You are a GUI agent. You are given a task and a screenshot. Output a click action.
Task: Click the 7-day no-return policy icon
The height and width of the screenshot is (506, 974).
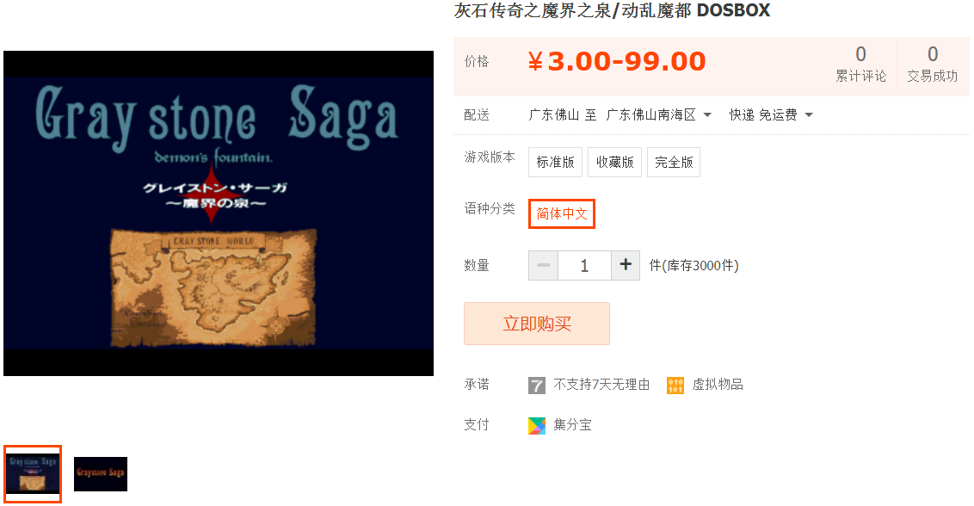tap(537, 386)
